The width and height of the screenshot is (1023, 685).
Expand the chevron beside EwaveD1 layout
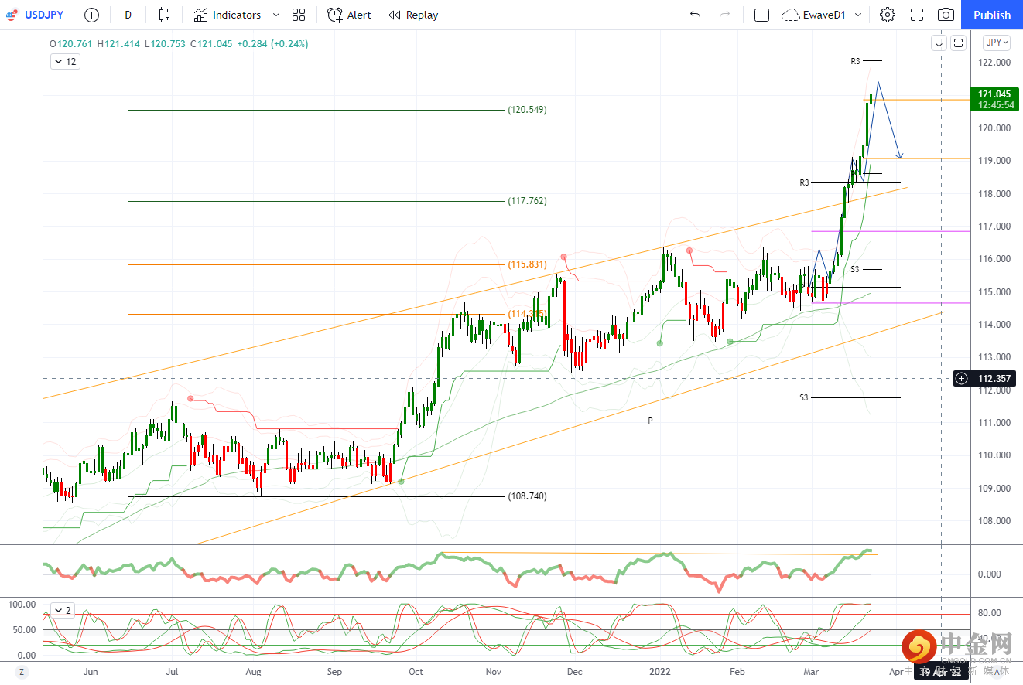click(857, 15)
